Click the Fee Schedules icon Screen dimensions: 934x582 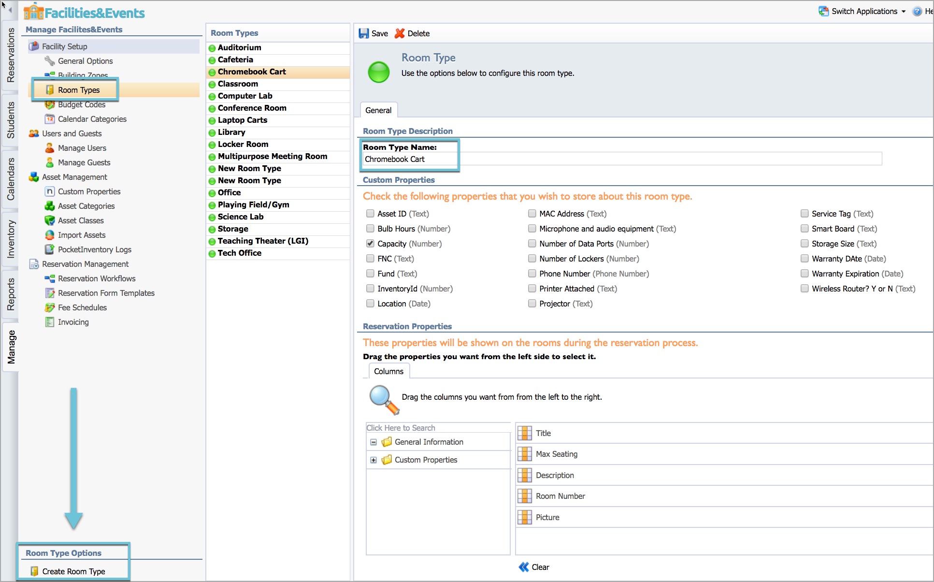[x=50, y=307]
